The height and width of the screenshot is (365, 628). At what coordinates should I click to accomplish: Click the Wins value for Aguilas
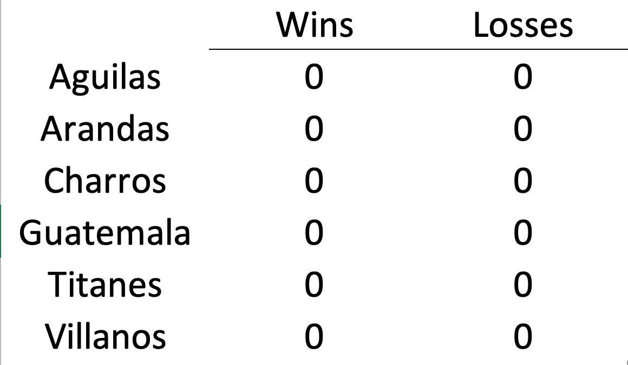click(x=314, y=77)
